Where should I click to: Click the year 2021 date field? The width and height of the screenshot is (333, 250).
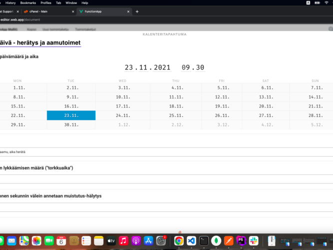(162, 67)
